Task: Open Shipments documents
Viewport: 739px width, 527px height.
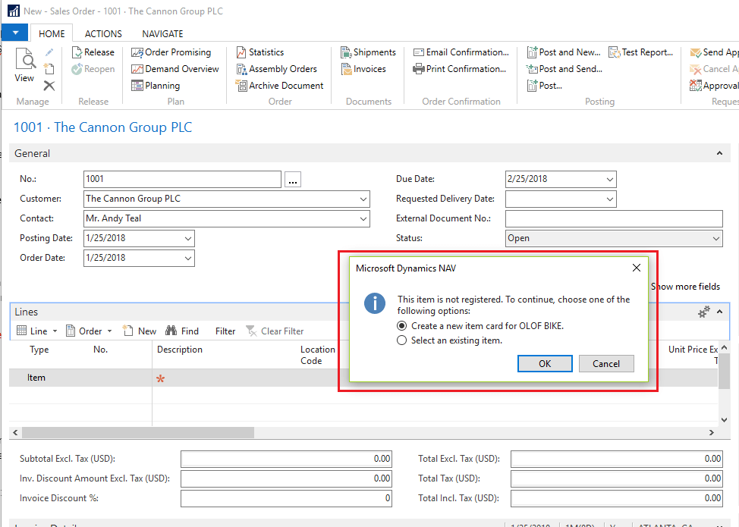Action: pos(368,52)
